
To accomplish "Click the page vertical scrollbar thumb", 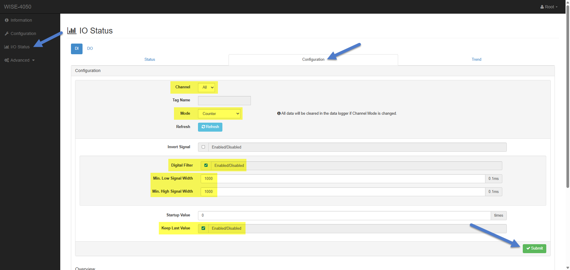I will 568,96.
